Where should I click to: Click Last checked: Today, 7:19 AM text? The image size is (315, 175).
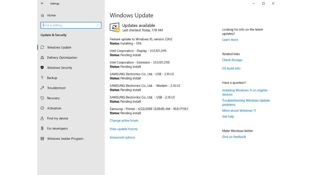point(142,30)
